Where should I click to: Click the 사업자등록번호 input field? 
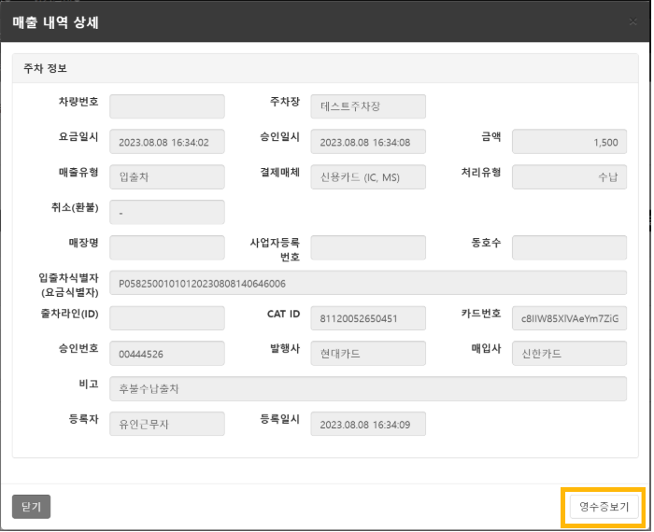(369, 248)
